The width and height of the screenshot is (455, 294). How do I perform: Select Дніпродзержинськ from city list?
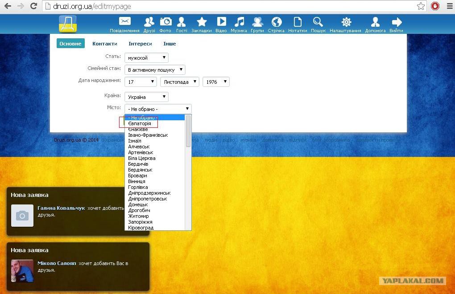(x=155, y=193)
